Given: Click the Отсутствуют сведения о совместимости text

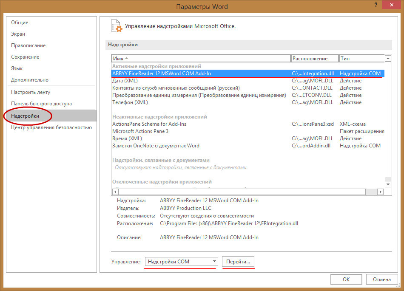Looking at the screenshot, I should (207, 216).
